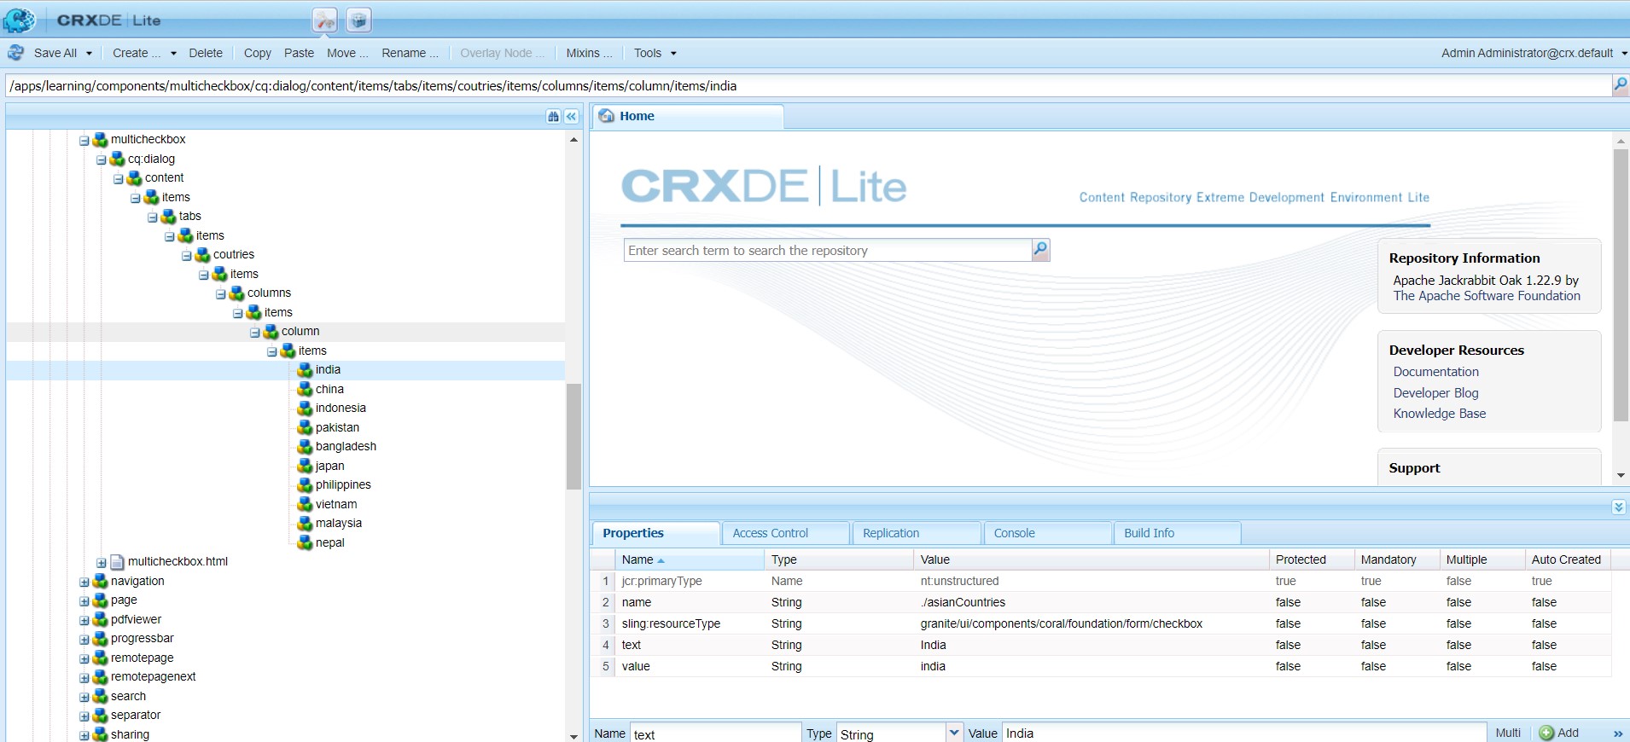The image size is (1630, 742).
Task: Open the Documentation link
Action: pos(1435,372)
